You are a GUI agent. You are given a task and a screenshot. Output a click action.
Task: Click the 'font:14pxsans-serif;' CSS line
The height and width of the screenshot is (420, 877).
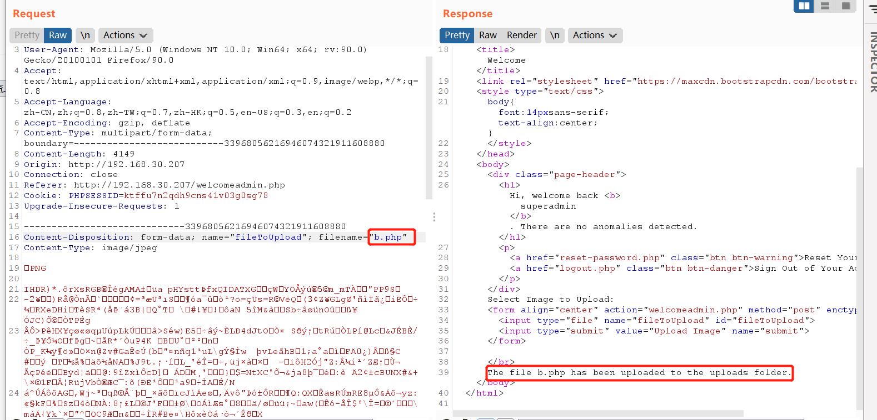point(554,112)
